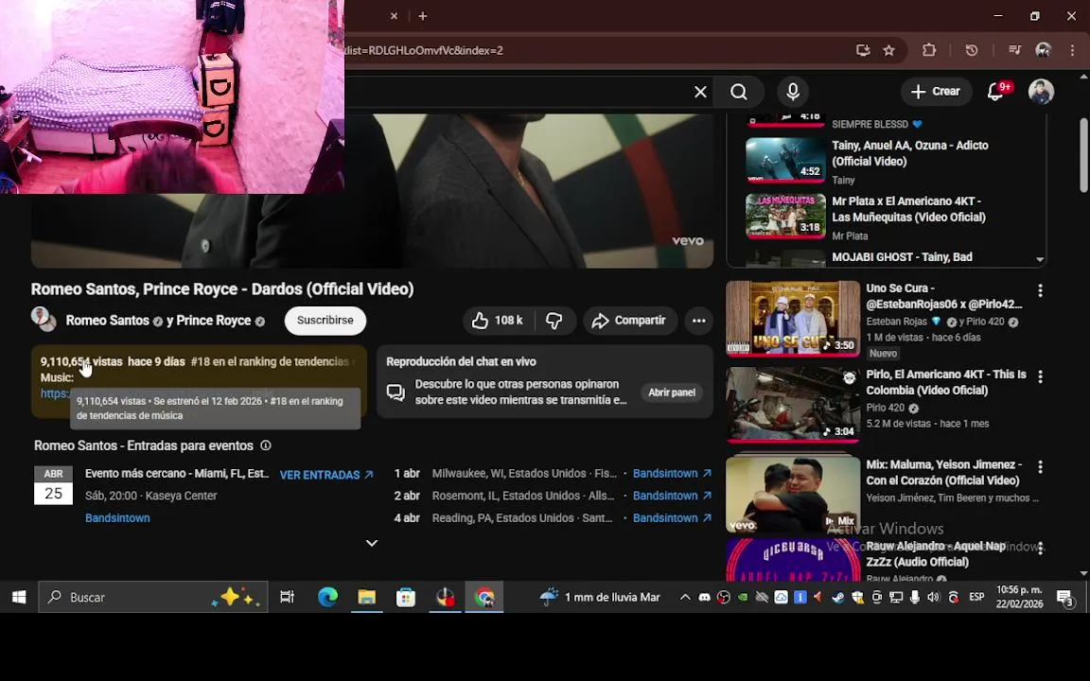
Task: Open Bandsintown link for Milwaukee event
Action: click(672, 473)
